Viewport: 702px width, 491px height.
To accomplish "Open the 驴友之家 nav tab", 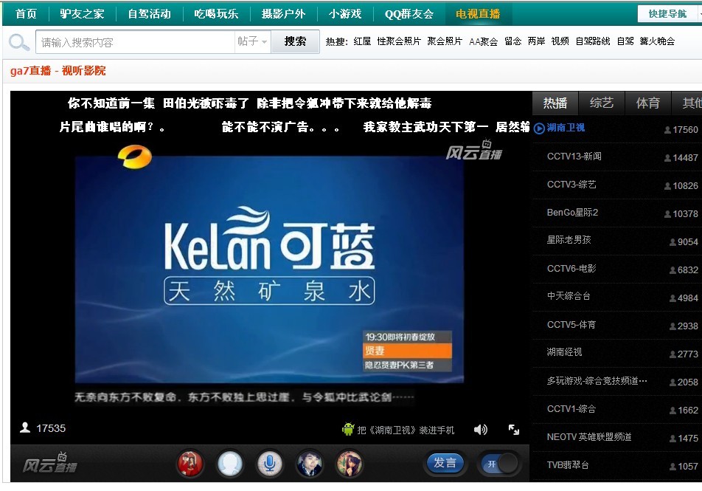I will (x=82, y=14).
